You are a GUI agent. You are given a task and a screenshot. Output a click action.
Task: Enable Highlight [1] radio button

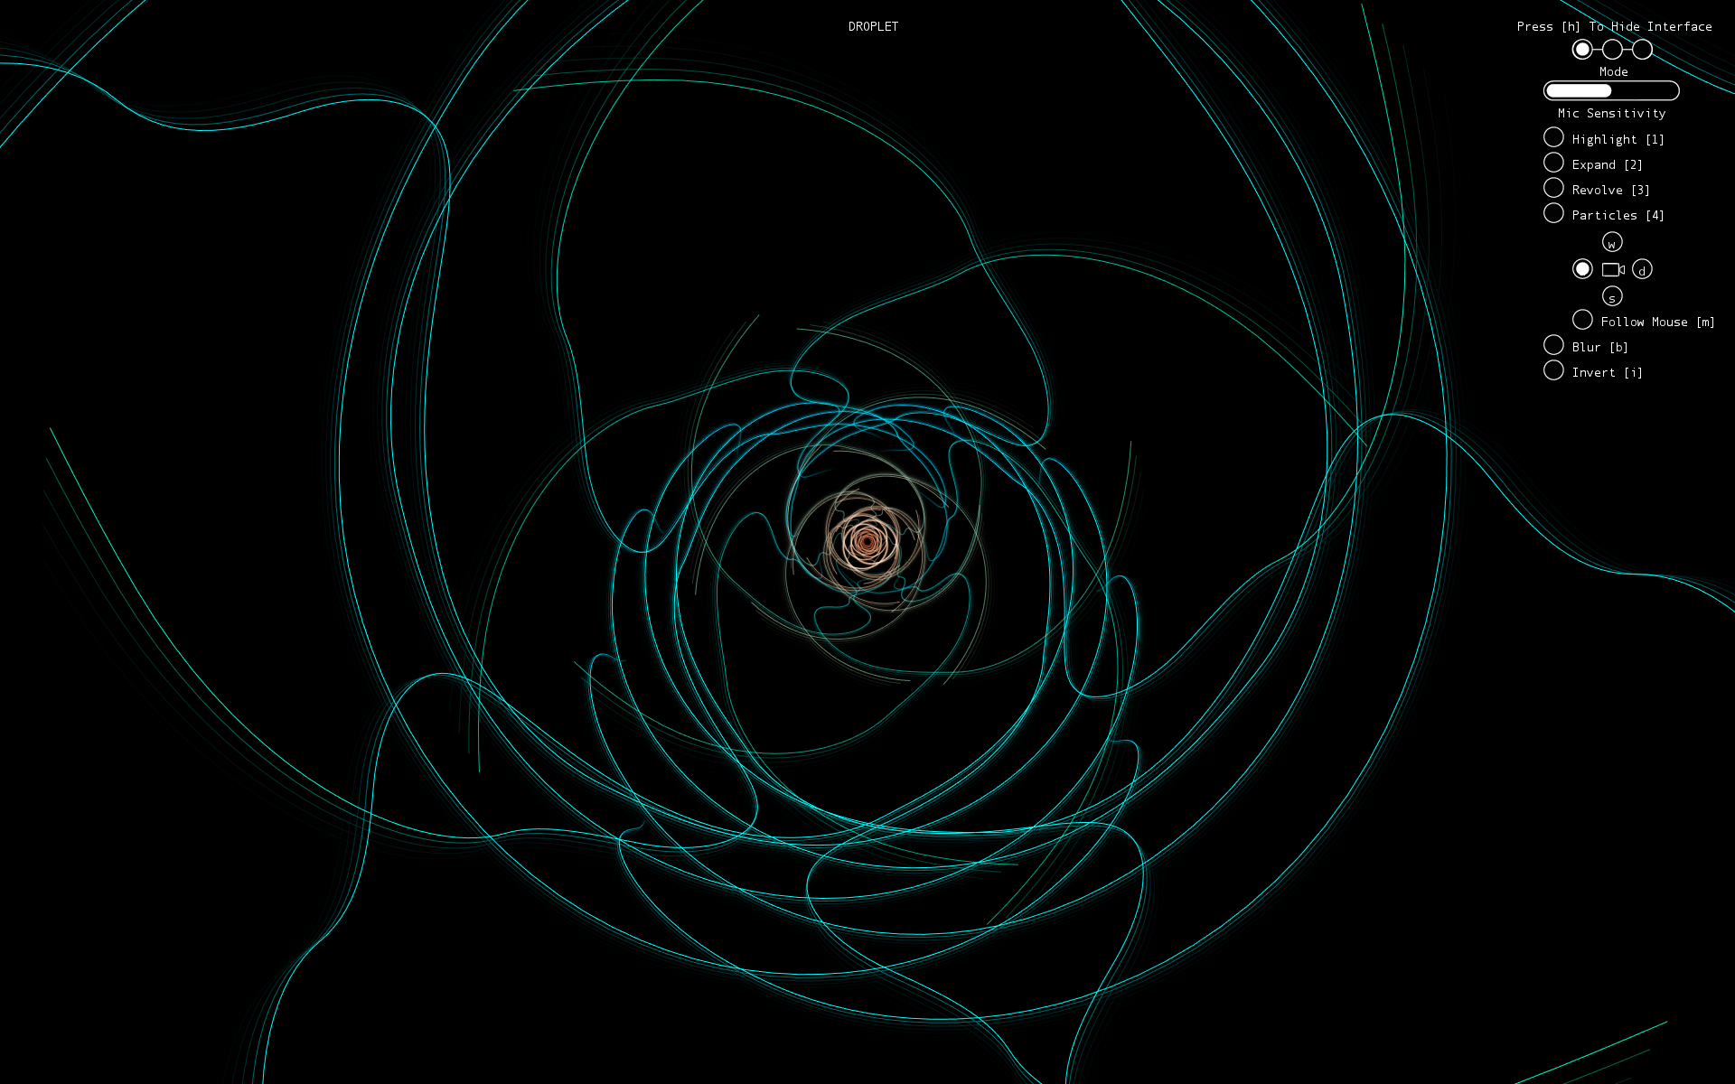click(x=1554, y=138)
